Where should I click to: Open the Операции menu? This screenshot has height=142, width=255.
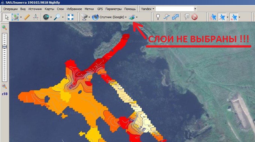click(x=10, y=9)
